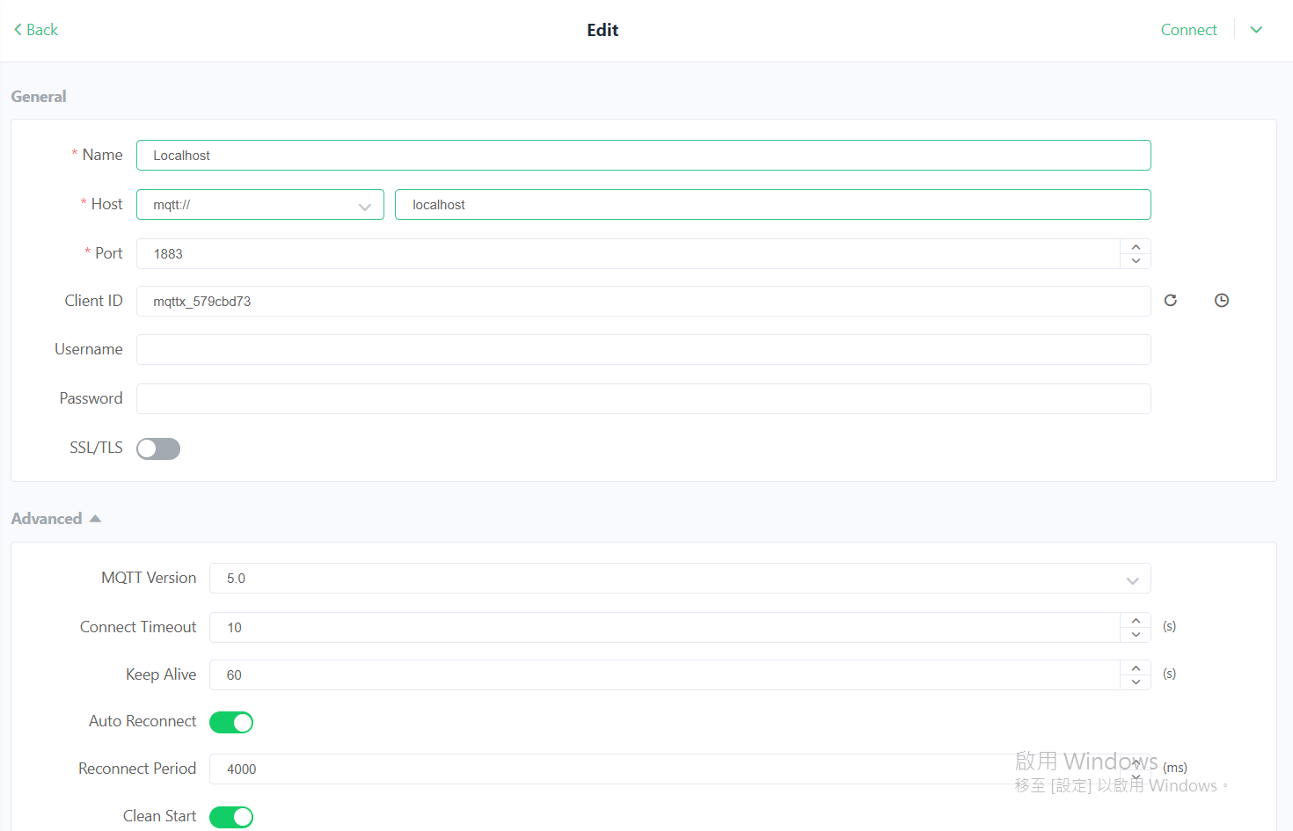Click into the Username field
The image size is (1293, 831).
coord(644,350)
